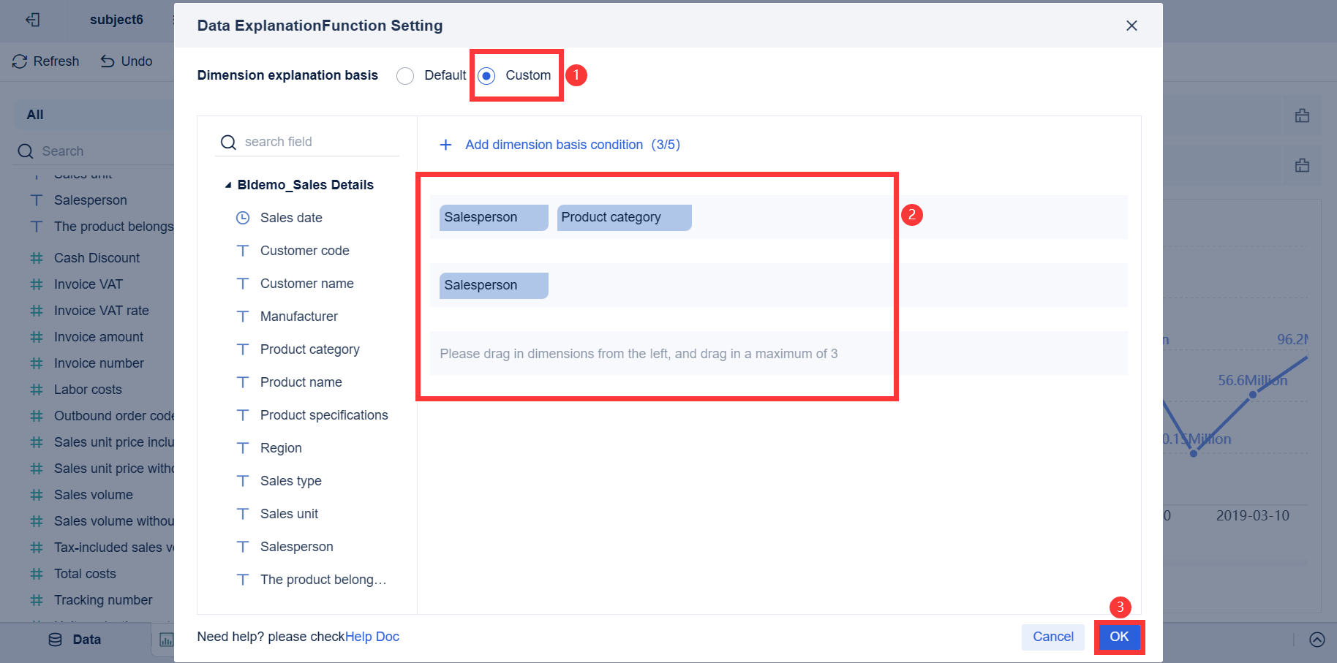Click the T icon beside Customer name field

[242, 283]
